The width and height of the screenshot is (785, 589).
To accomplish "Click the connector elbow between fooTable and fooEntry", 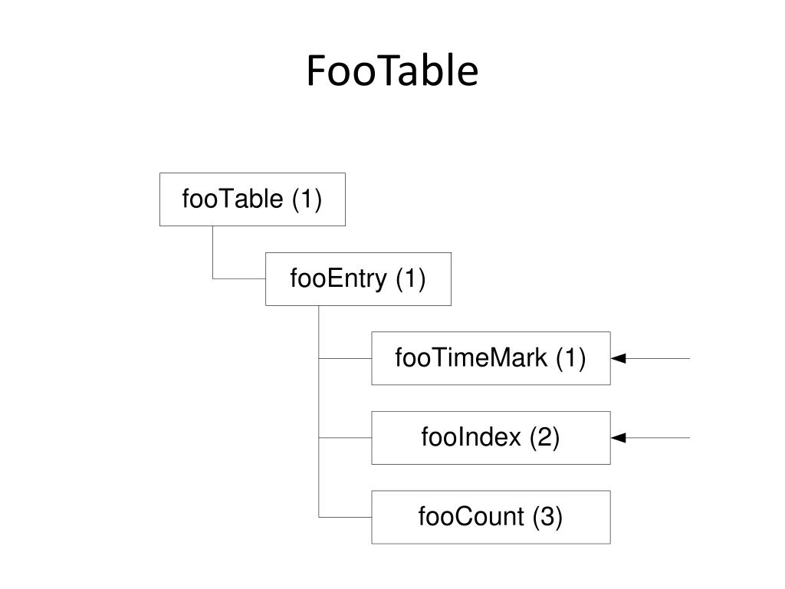I will pos(213,278).
